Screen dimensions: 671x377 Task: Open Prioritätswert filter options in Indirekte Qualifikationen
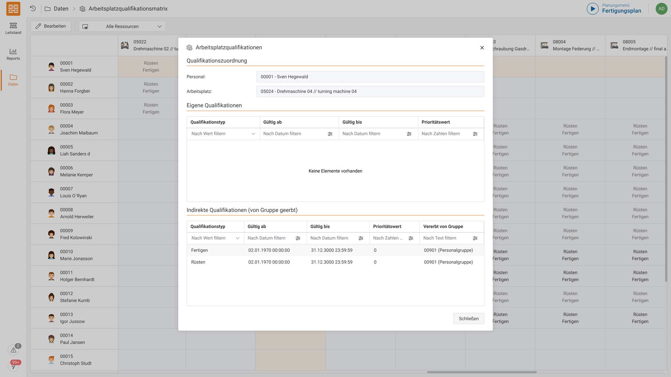tap(411, 238)
